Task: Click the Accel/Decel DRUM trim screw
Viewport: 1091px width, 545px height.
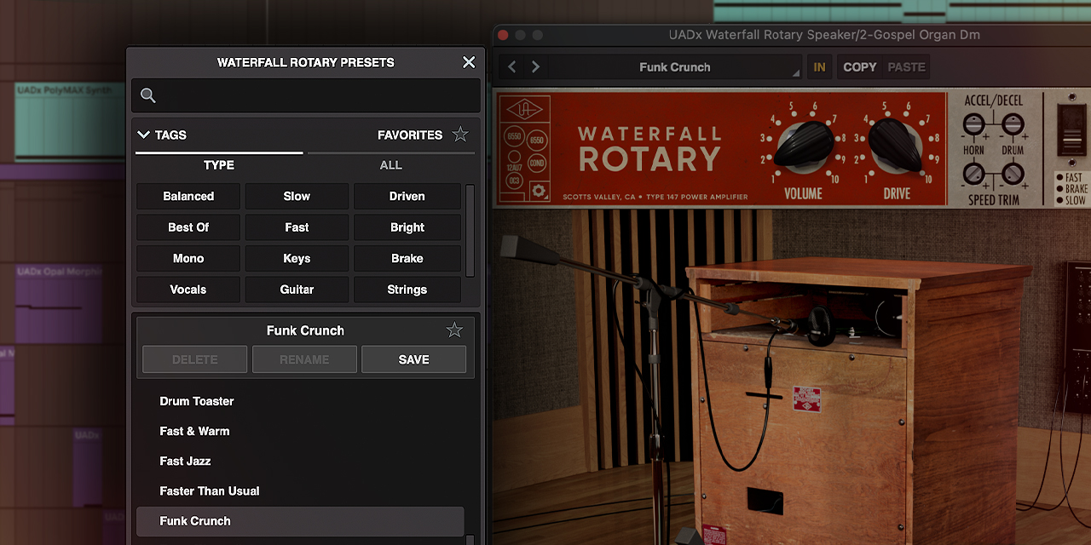Action: (1013, 124)
